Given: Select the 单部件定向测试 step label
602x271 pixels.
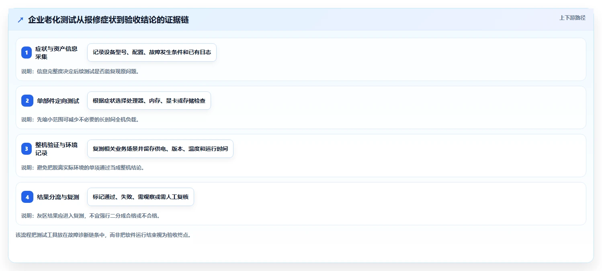Looking at the screenshot, I should point(58,101).
